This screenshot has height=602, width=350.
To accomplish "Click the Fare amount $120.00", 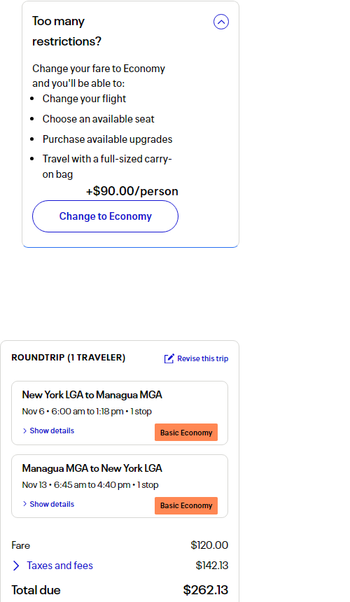I will 209,545.
